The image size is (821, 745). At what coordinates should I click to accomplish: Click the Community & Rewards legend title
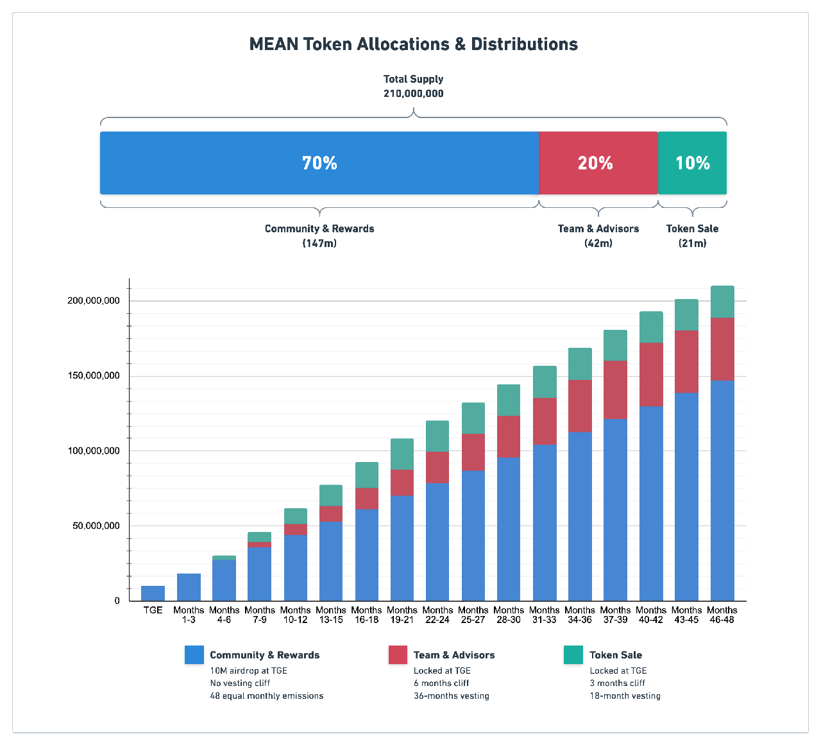click(265, 655)
